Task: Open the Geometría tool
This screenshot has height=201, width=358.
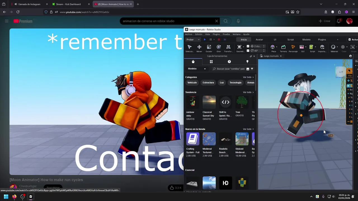Action: pos(239,48)
